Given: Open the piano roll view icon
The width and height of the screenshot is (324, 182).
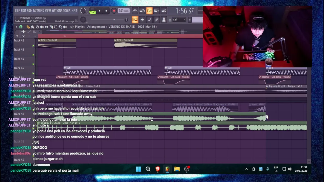Looking at the screenshot, I should 149,20.
